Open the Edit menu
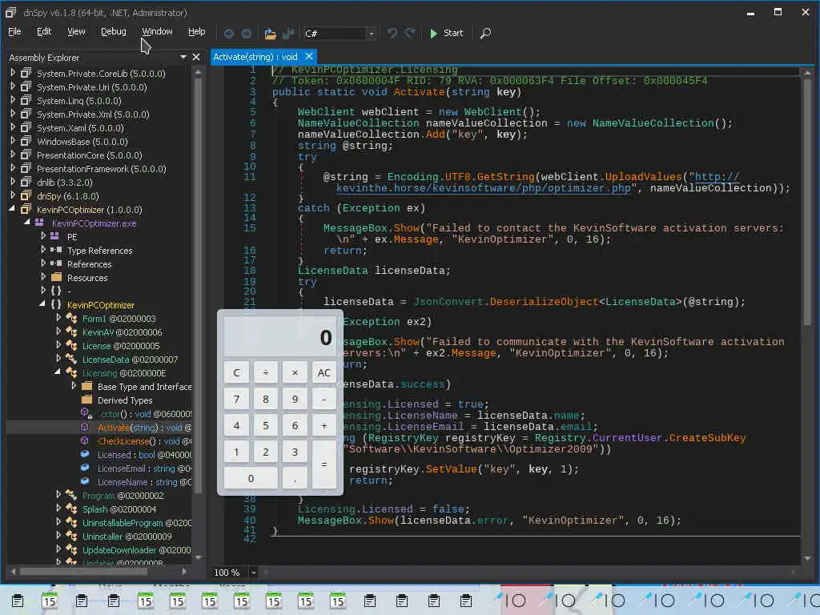The height and width of the screenshot is (615, 820). 44,31
